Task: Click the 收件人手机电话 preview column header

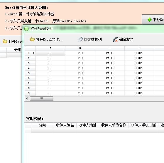Action: pyautogui.click(x=143, y=125)
